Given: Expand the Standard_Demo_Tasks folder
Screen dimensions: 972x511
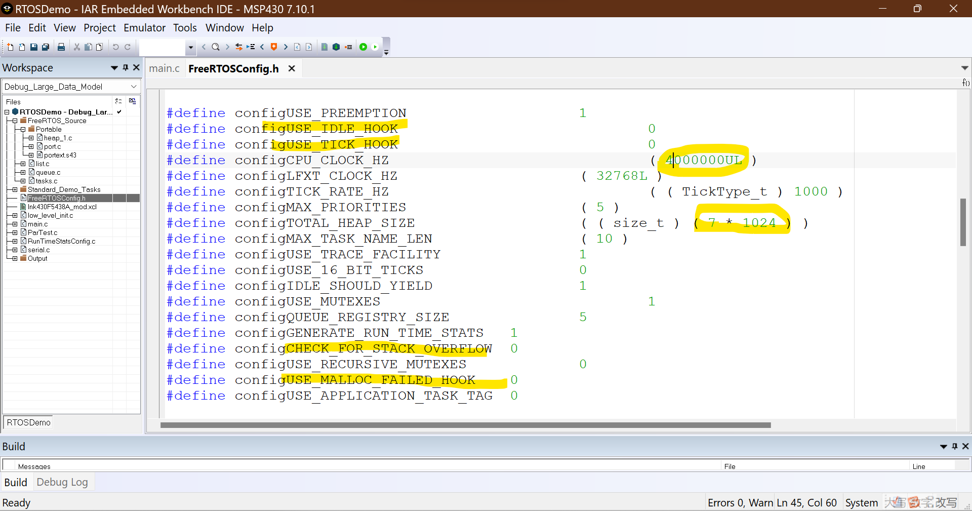Looking at the screenshot, I should point(14,189).
